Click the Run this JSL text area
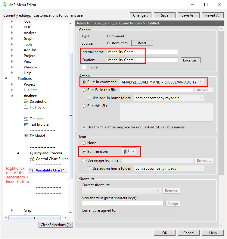Image resolution: width=227 pixels, height=239 pixels. pos(166,112)
